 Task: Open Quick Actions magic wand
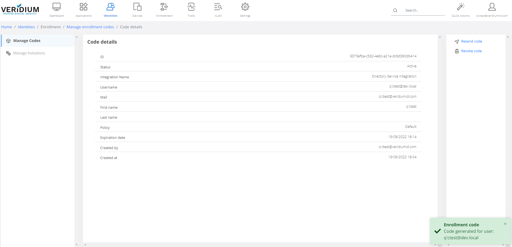point(461,7)
